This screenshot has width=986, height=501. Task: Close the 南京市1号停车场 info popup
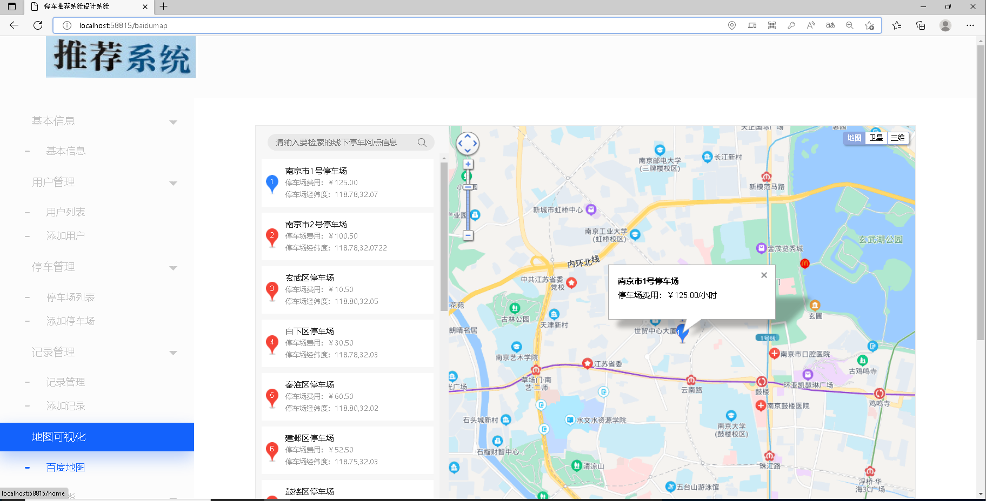[764, 275]
